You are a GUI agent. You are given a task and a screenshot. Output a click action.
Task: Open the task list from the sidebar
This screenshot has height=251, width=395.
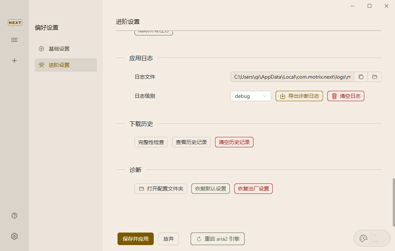point(14,40)
